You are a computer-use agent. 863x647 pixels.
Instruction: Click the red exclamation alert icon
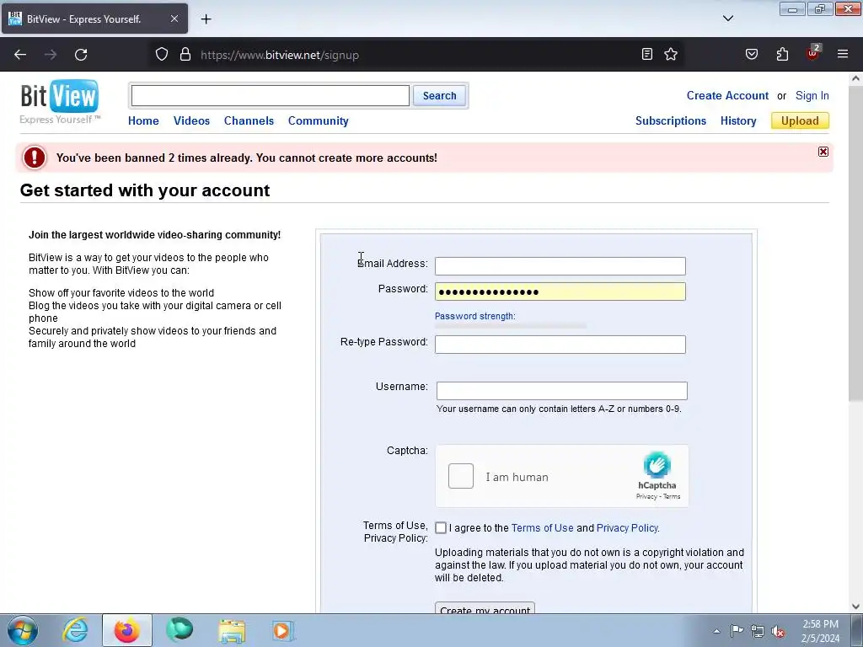pos(34,158)
